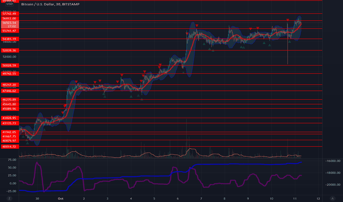Click the -25.00 indicator scale value
The image size is (343, 202).
[11, 191]
